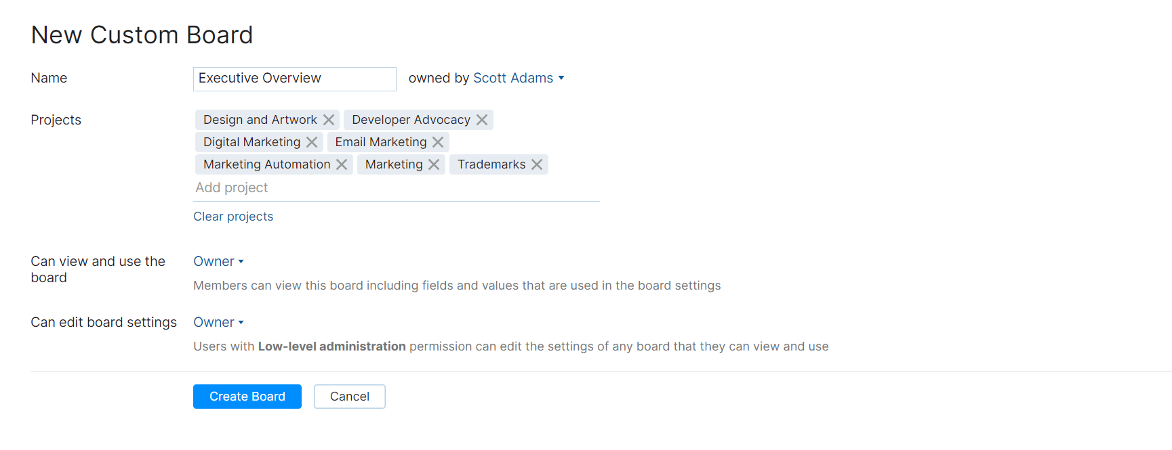Remove the Design and Artwork project

[329, 119]
